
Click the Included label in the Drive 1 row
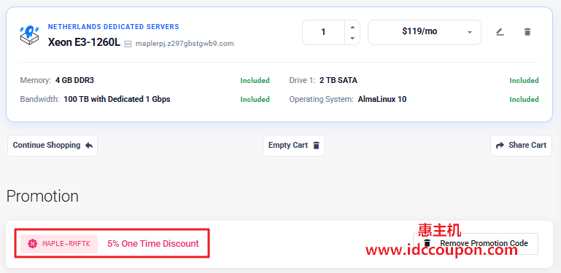[x=524, y=81]
